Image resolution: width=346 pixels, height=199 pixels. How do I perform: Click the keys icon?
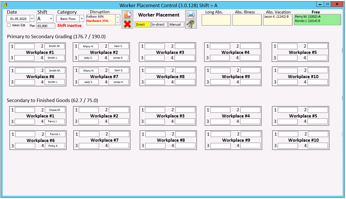pyautogui.click(x=191, y=24)
